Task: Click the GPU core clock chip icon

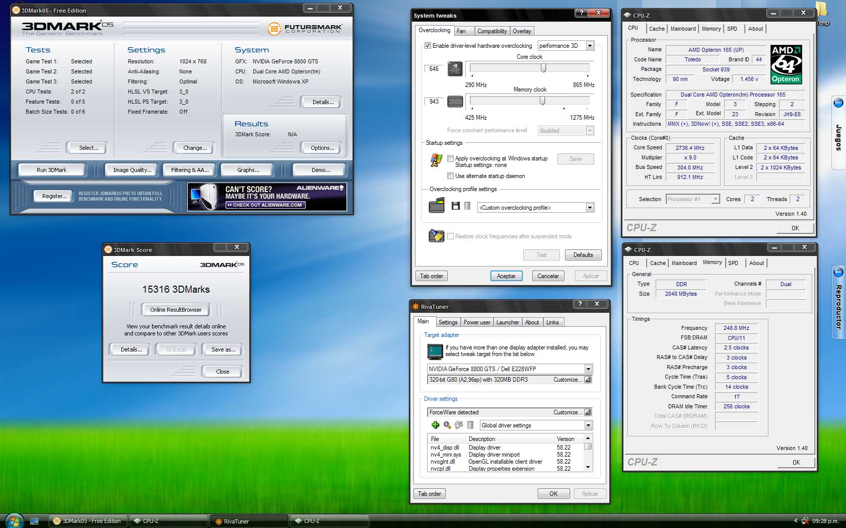Action: (x=455, y=69)
